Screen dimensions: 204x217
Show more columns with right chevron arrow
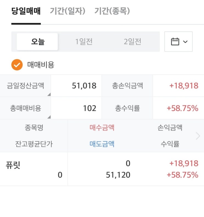click(x=198, y=136)
